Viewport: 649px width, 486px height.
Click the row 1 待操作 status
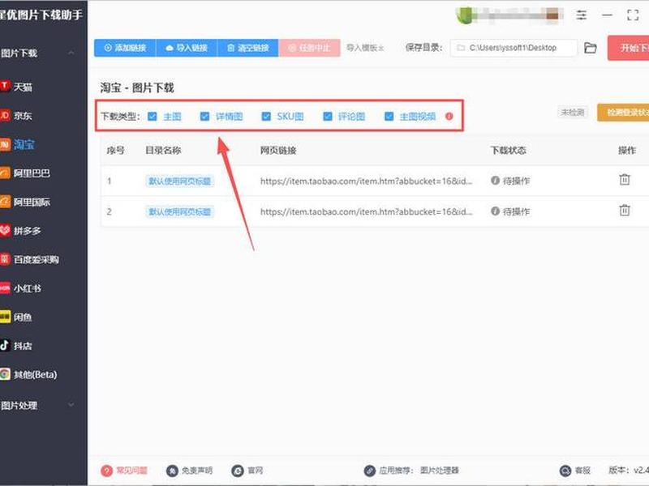(x=510, y=181)
